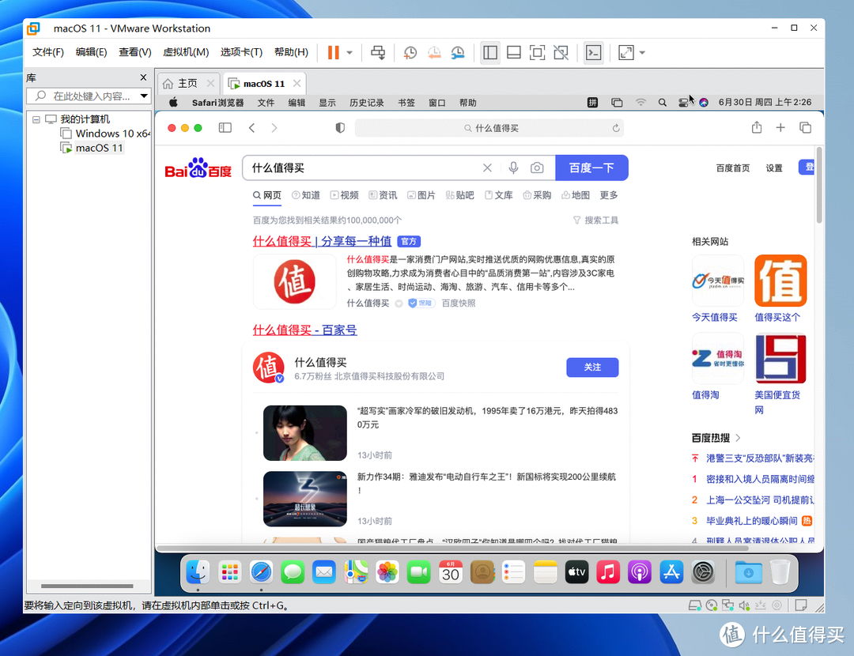Open the 查看(V) menu
The width and height of the screenshot is (854, 656).
(135, 52)
